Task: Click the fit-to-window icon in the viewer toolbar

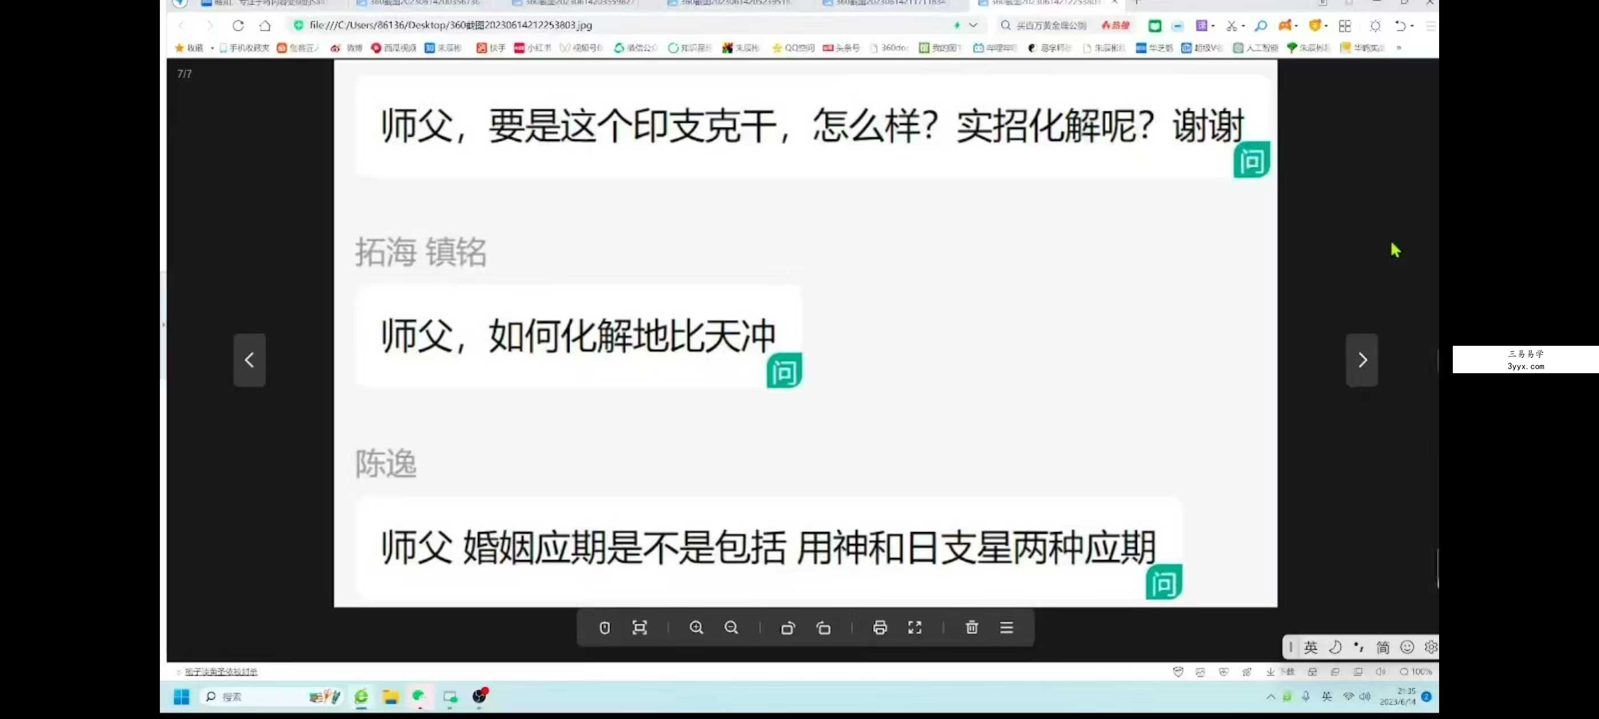Action: (640, 628)
